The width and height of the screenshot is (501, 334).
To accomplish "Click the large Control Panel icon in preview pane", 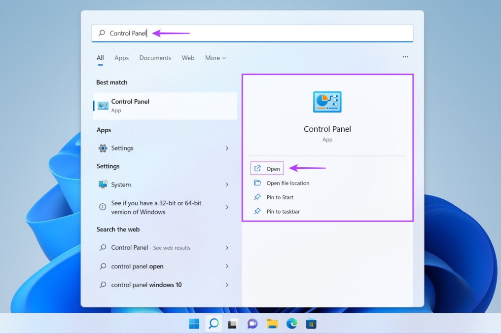I will (x=327, y=102).
